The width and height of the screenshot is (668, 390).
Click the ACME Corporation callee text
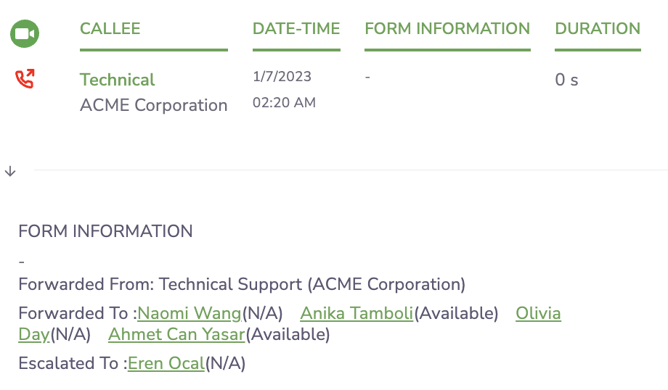[x=153, y=106]
